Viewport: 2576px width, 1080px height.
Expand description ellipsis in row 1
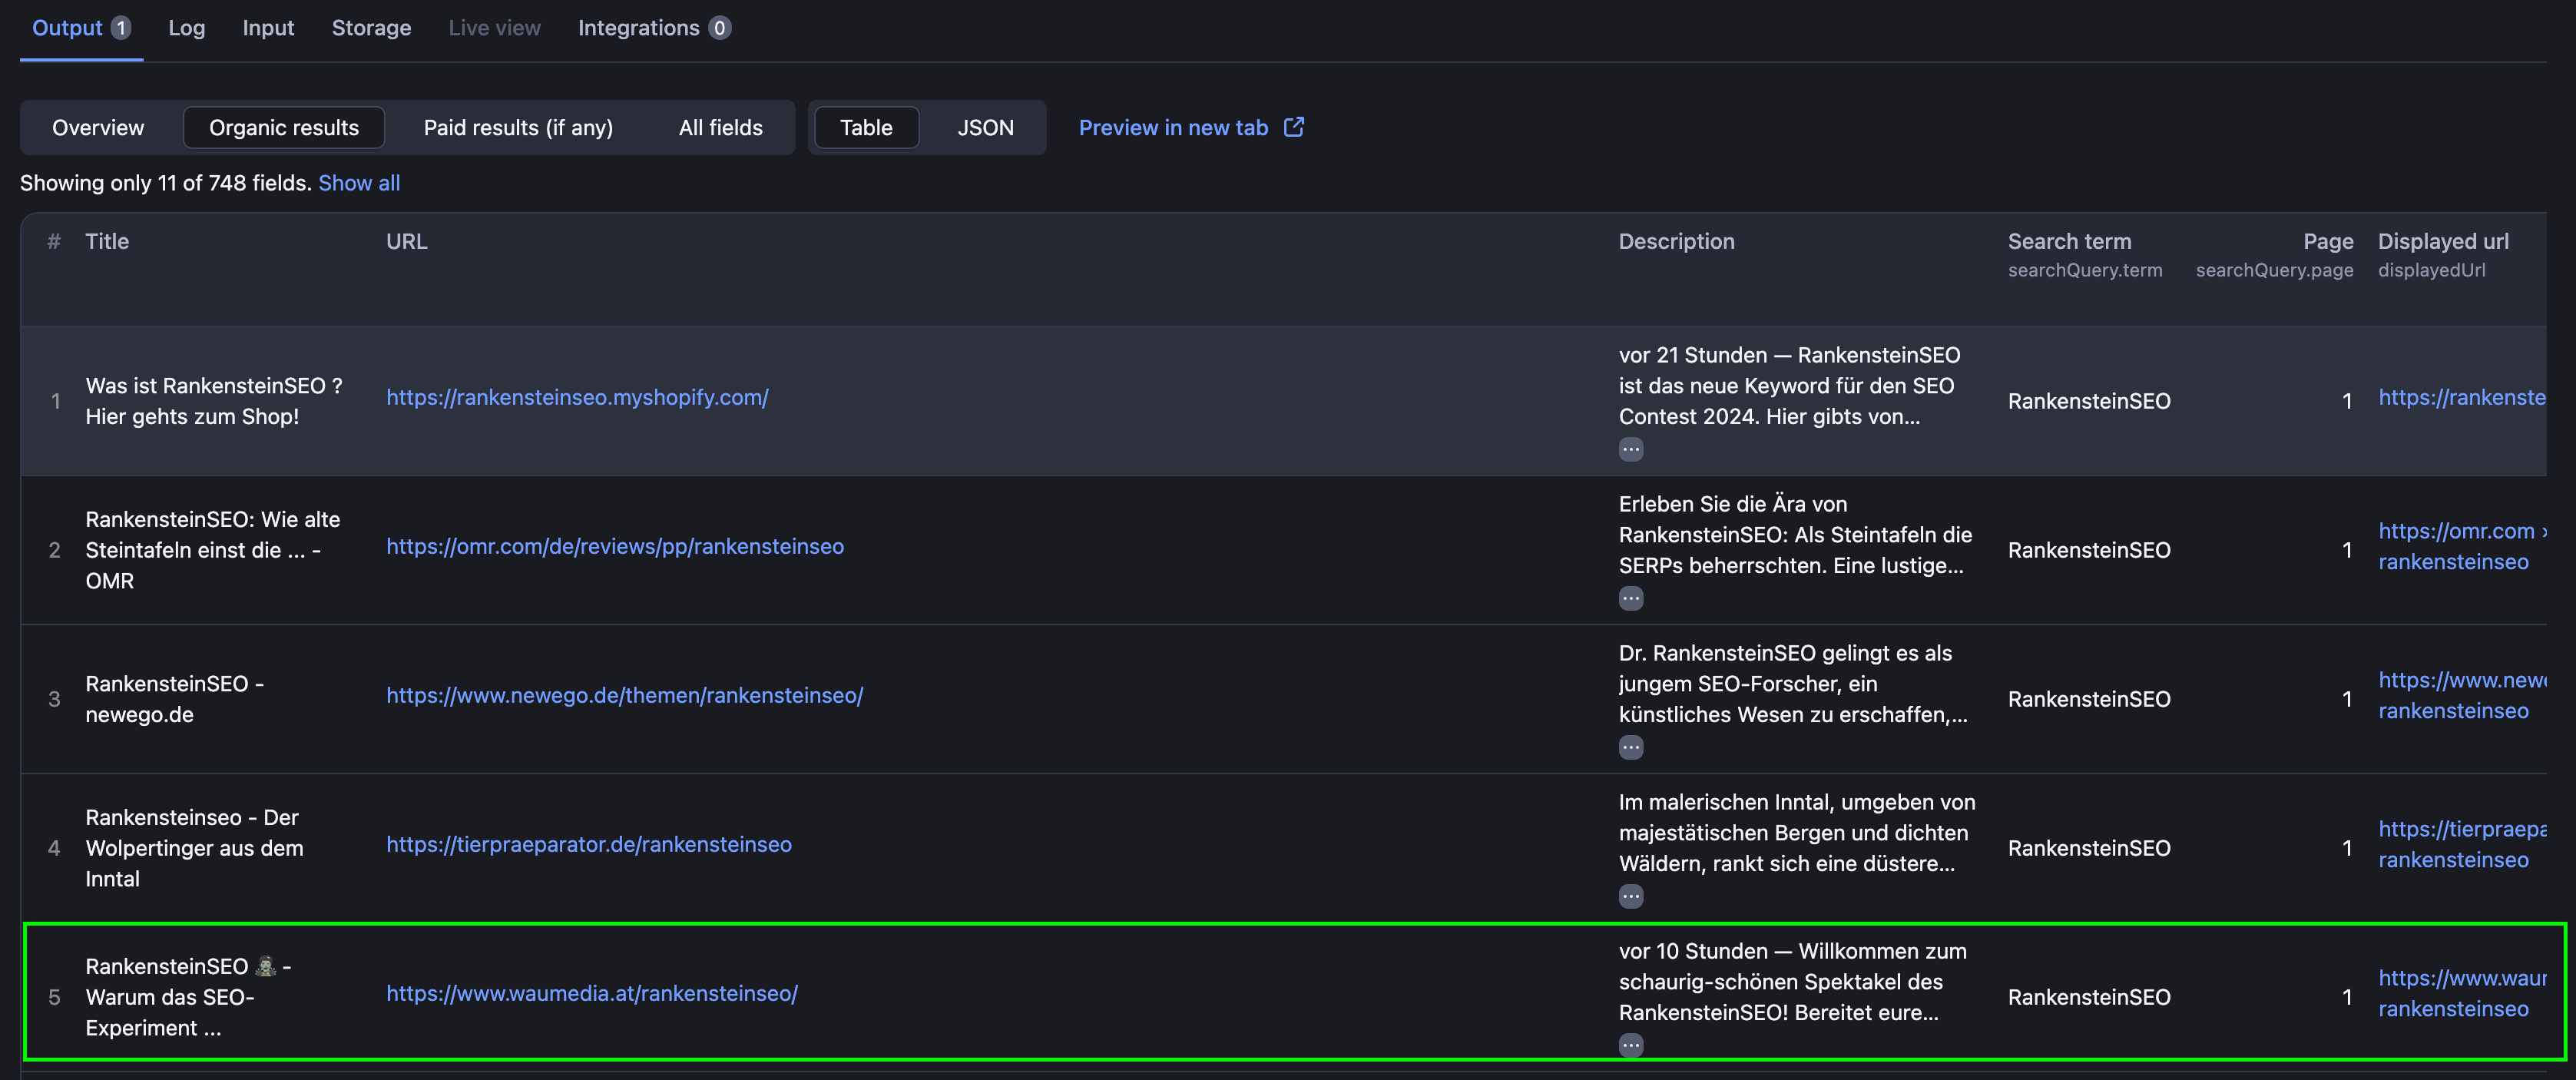[x=1631, y=449]
